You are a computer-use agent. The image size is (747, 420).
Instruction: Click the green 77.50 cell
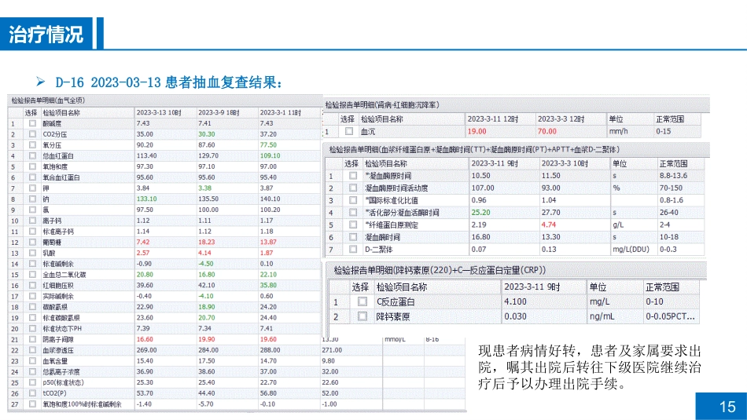[x=268, y=145]
